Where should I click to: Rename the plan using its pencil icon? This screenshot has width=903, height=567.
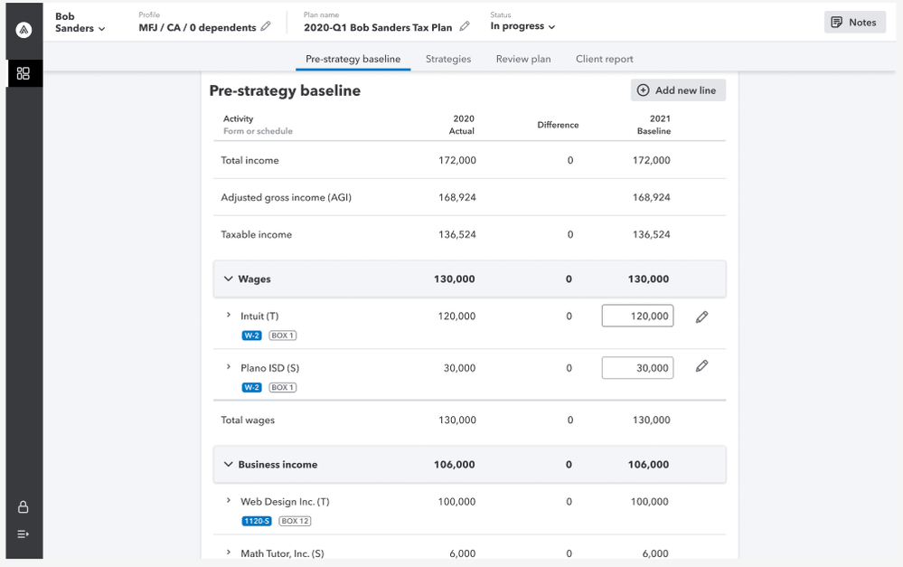[465, 27]
